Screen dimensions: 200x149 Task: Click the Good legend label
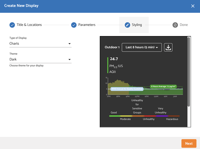click(x=114, y=112)
